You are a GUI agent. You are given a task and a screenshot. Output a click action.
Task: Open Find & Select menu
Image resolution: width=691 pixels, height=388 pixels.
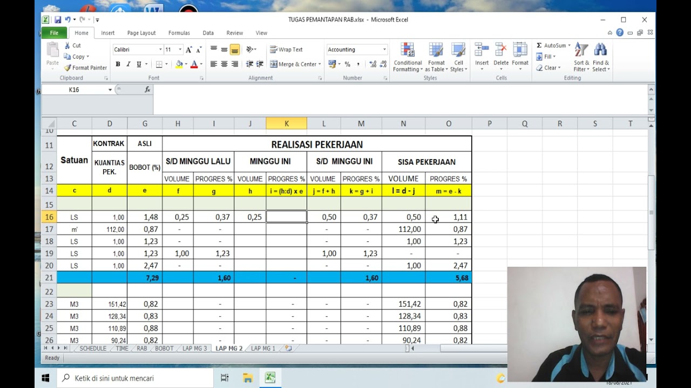pos(600,57)
